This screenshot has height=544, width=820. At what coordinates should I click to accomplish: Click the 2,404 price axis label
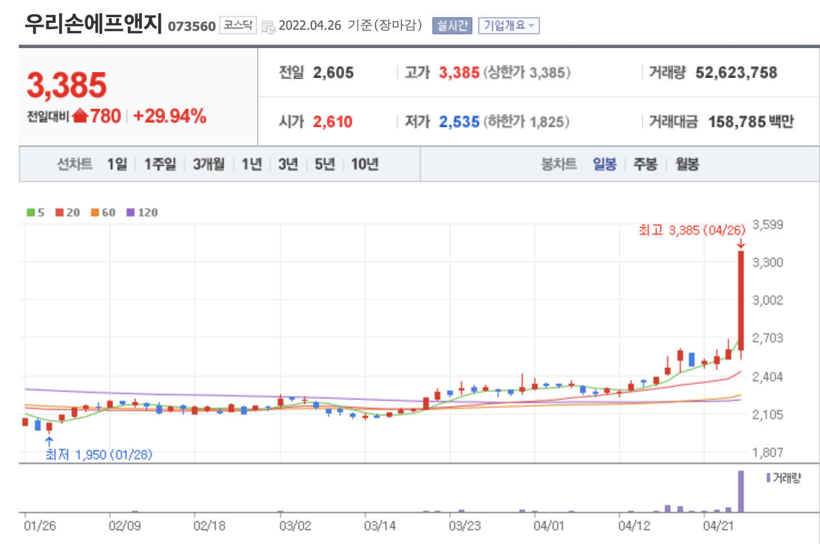767,377
